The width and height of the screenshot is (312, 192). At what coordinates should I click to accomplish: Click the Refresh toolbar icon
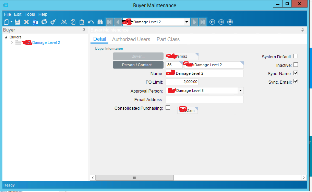click(x=44, y=22)
